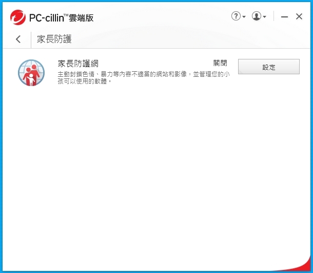Click the Trend Micro red logo
The height and width of the screenshot is (273, 313).
[18, 17]
